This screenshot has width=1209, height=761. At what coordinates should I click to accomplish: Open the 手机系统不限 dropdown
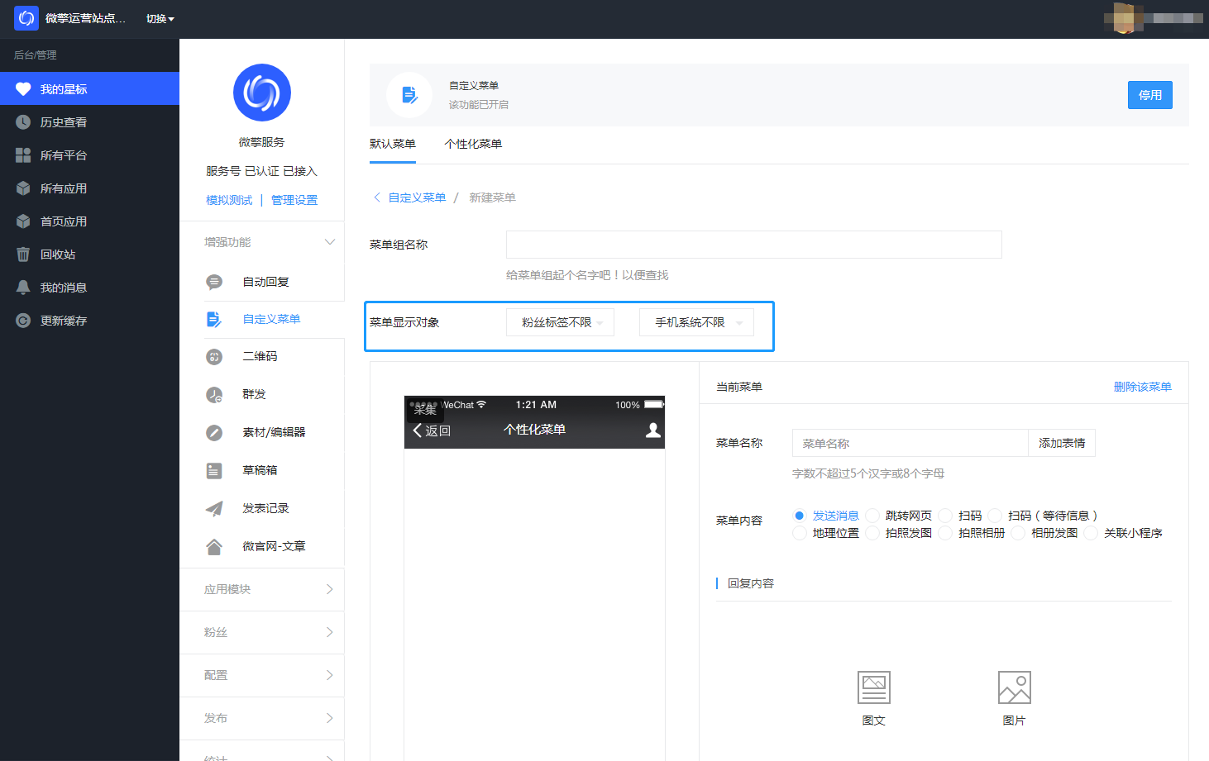point(696,322)
